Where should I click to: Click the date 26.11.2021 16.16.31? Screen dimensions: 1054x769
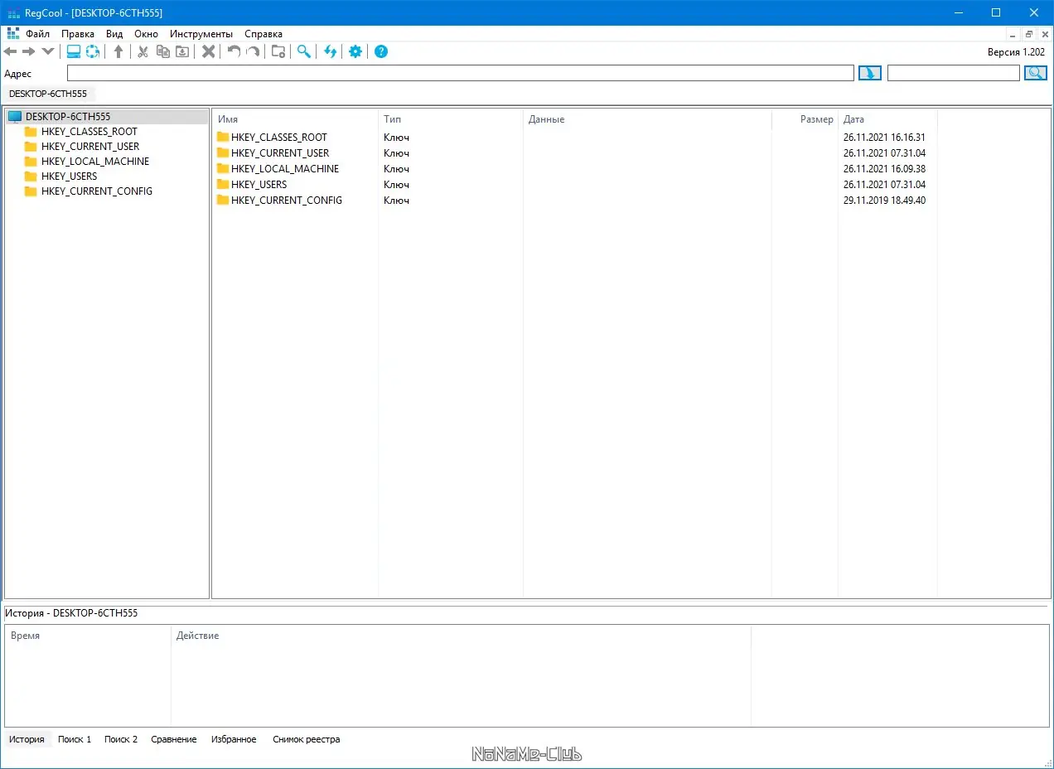pyautogui.click(x=884, y=138)
